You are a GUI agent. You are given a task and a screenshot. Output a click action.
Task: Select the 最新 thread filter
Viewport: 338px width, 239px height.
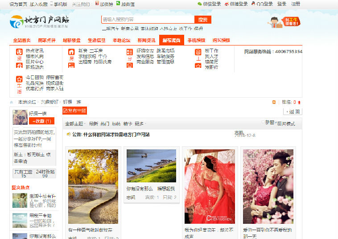pos(94,124)
